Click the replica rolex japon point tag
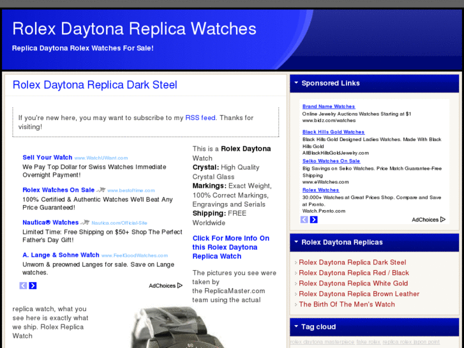The width and height of the screenshot is (464, 348). click(x=411, y=342)
